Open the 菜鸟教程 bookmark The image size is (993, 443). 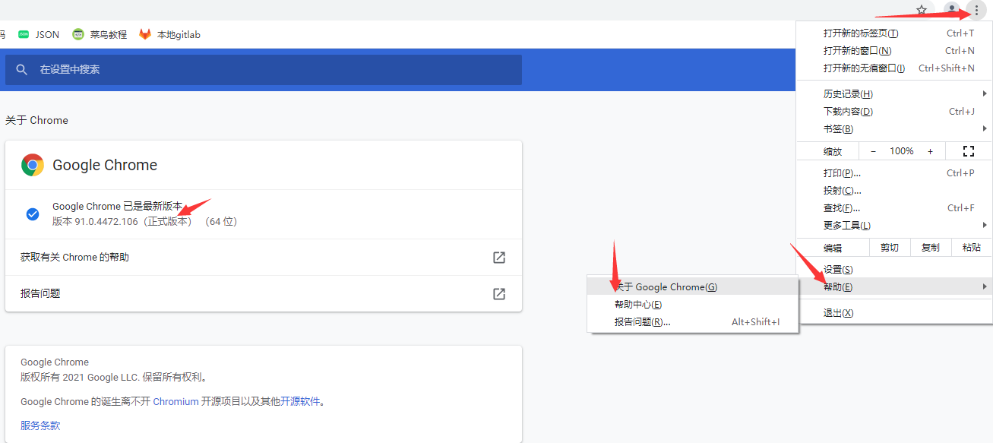click(x=100, y=34)
